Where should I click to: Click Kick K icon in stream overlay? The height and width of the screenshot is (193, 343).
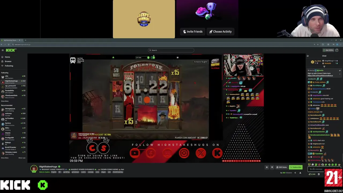(x=217, y=153)
